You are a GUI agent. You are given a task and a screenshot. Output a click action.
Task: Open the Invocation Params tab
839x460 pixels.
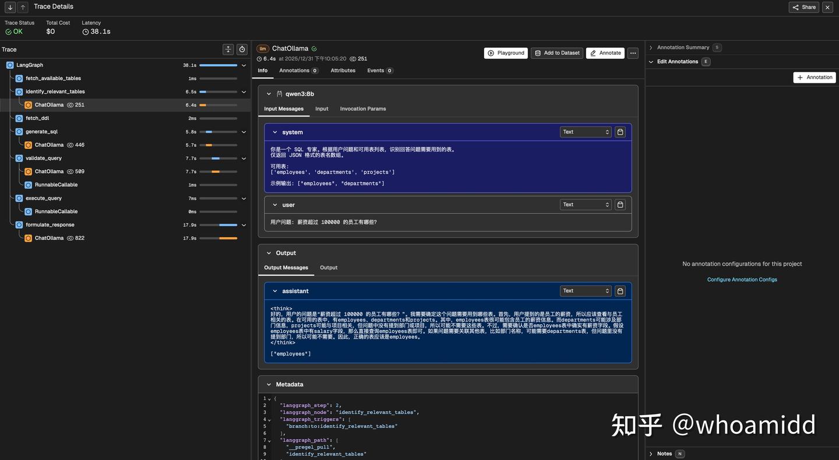click(x=363, y=108)
